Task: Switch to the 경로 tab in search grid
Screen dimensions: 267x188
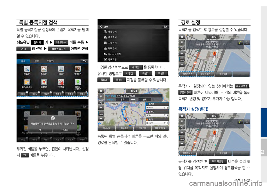Action: pyautogui.click(x=37, y=61)
